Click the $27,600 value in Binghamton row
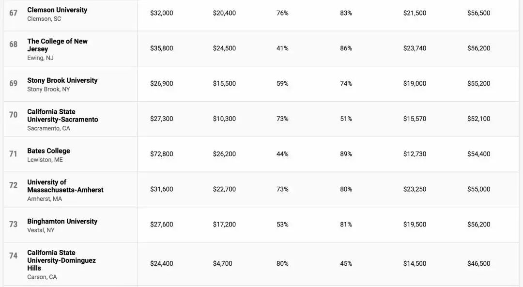This screenshot has height=287, width=523. (x=161, y=225)
